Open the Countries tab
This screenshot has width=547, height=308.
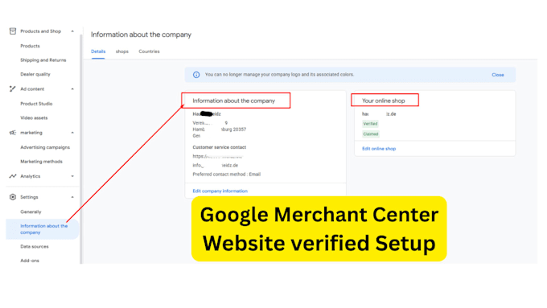coord(149,51)
